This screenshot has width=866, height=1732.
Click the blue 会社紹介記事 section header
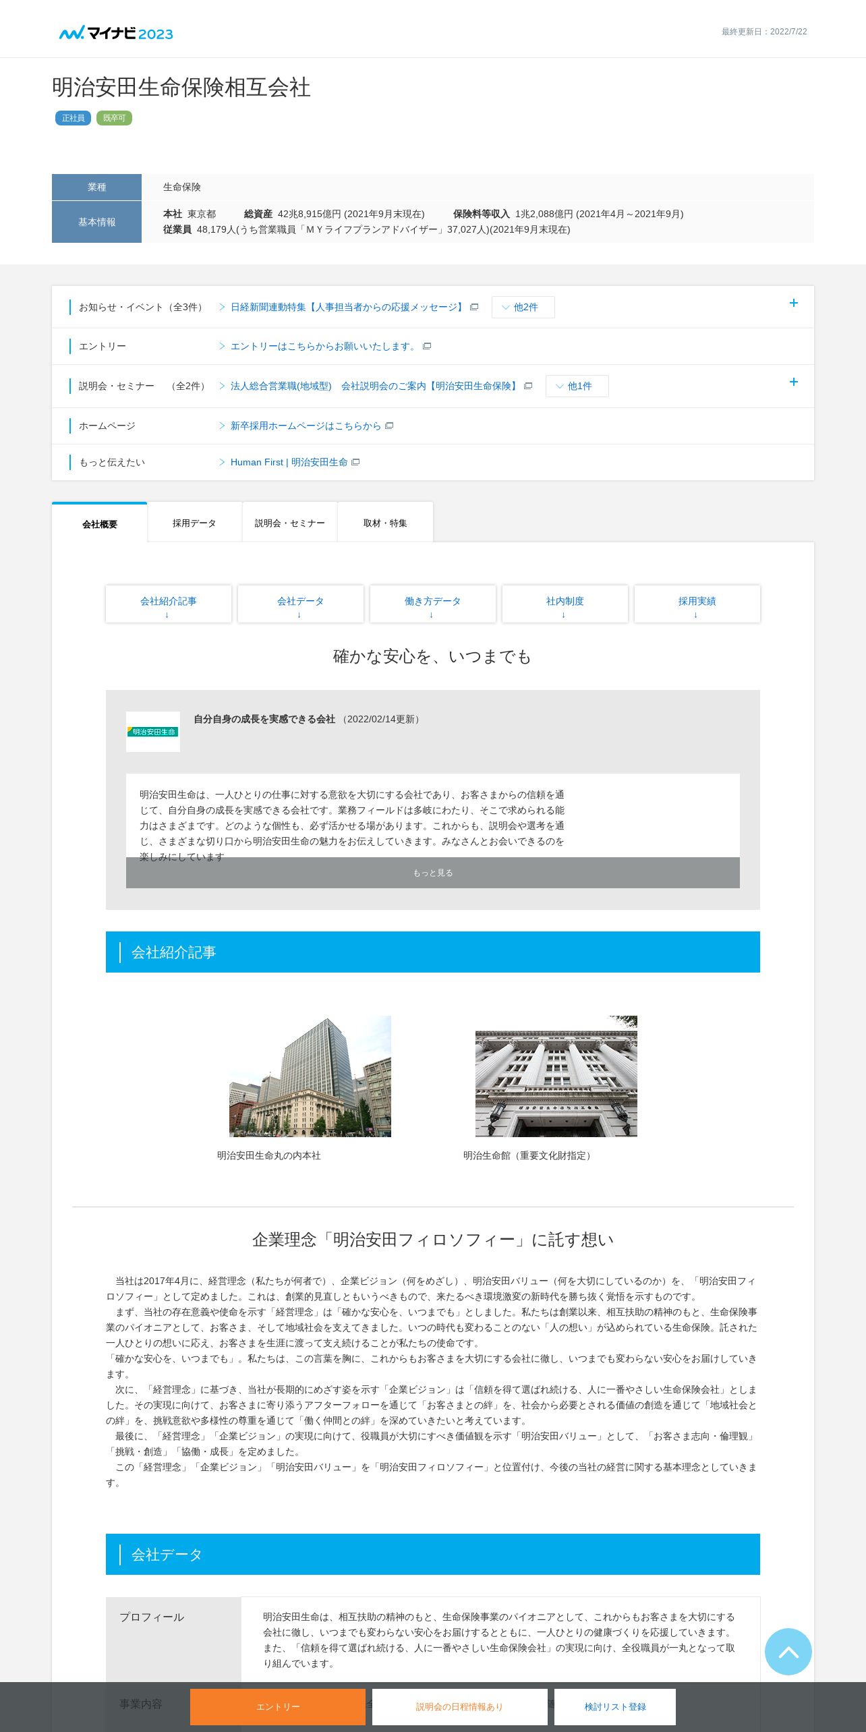click(433, 952)
